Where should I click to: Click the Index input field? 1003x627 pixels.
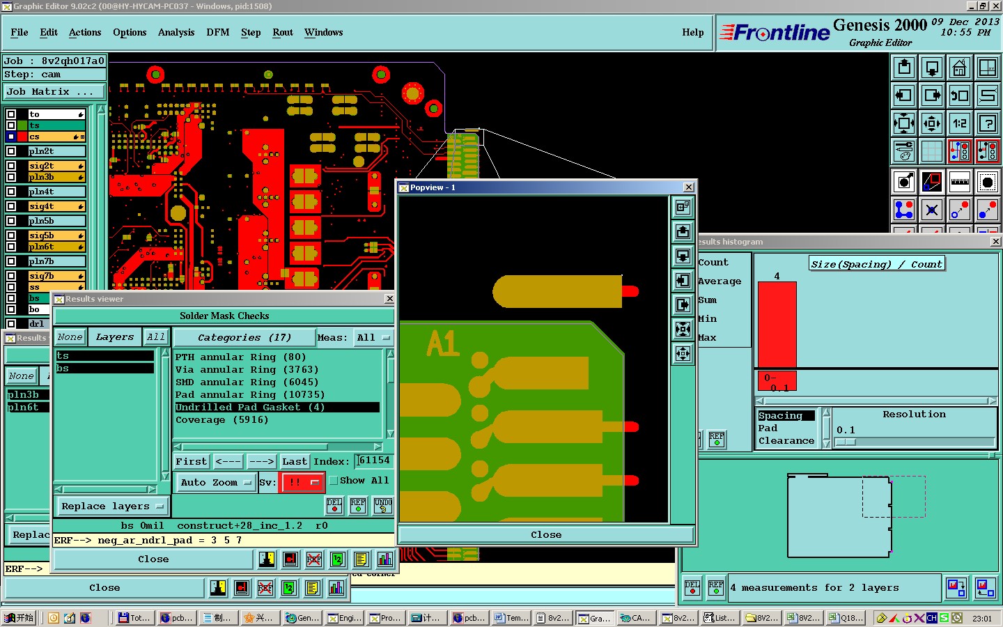point(375,460)
